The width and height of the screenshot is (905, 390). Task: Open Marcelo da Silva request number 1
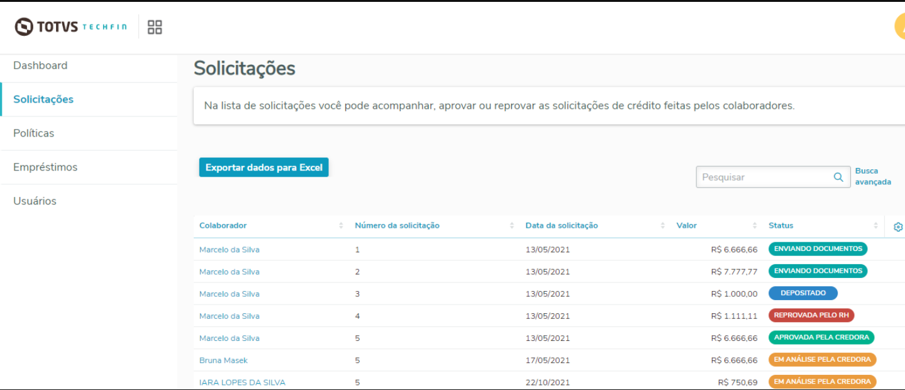(229, 250)
